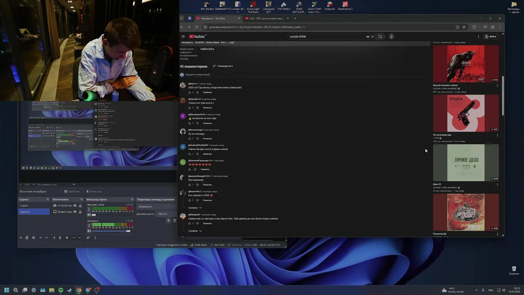Toggle visibility of Захват экрана source

(x=75, y=212)
